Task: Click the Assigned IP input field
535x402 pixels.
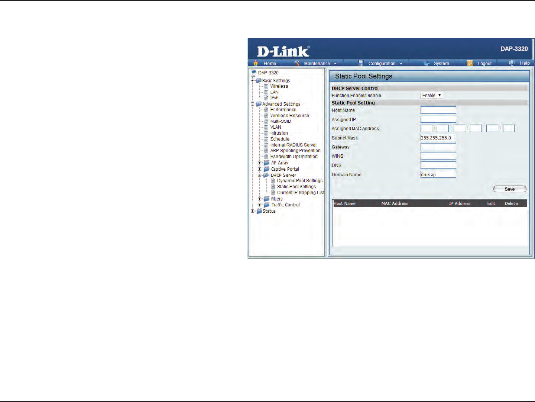Action: 438,119
